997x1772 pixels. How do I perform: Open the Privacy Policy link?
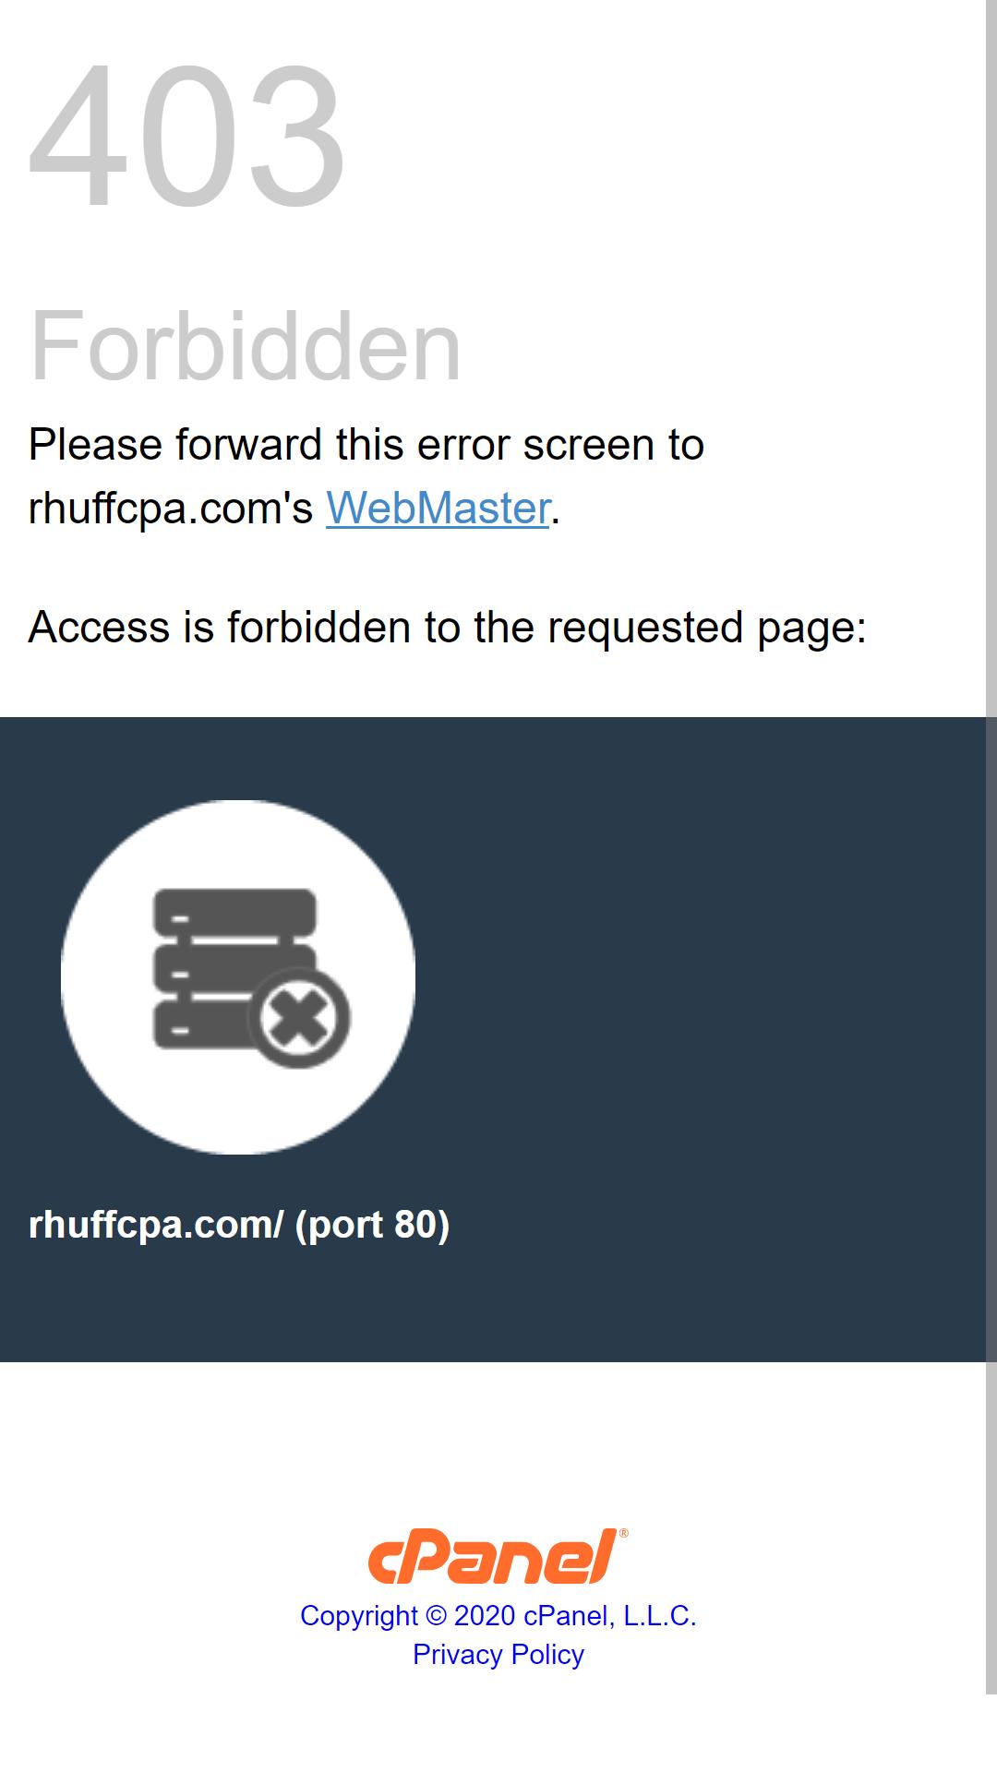click(498, 1654)
